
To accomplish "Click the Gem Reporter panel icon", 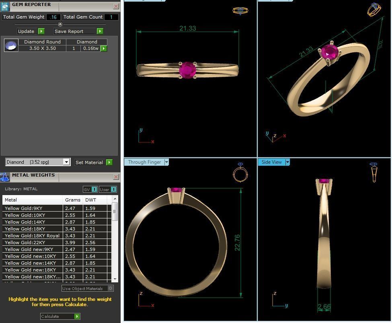I will (x=5, y=6).
